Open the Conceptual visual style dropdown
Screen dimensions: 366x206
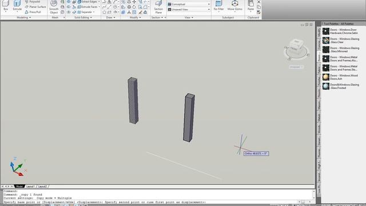click(189, 4)
